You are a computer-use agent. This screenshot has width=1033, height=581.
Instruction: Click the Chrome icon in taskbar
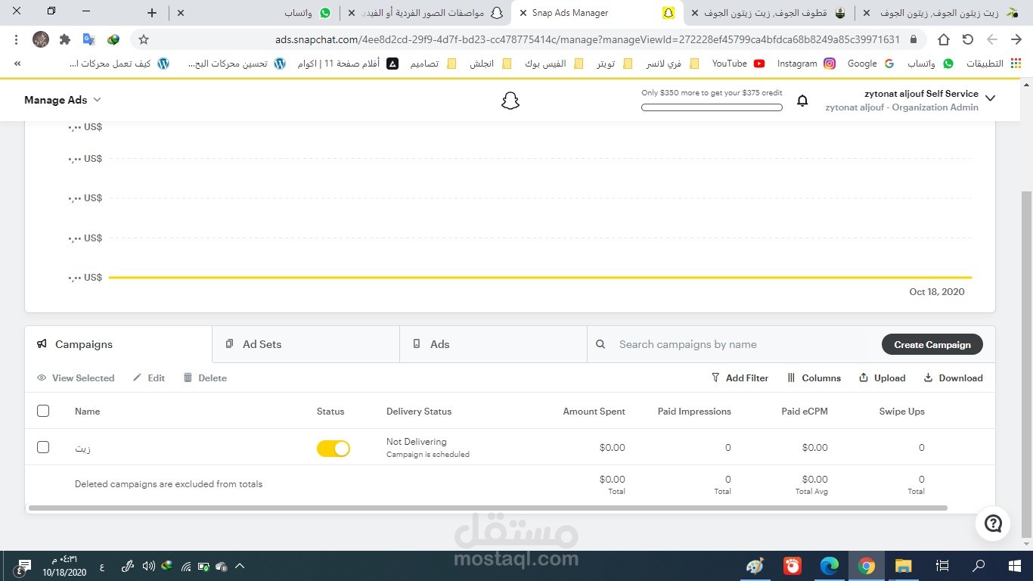pos(867,566)
